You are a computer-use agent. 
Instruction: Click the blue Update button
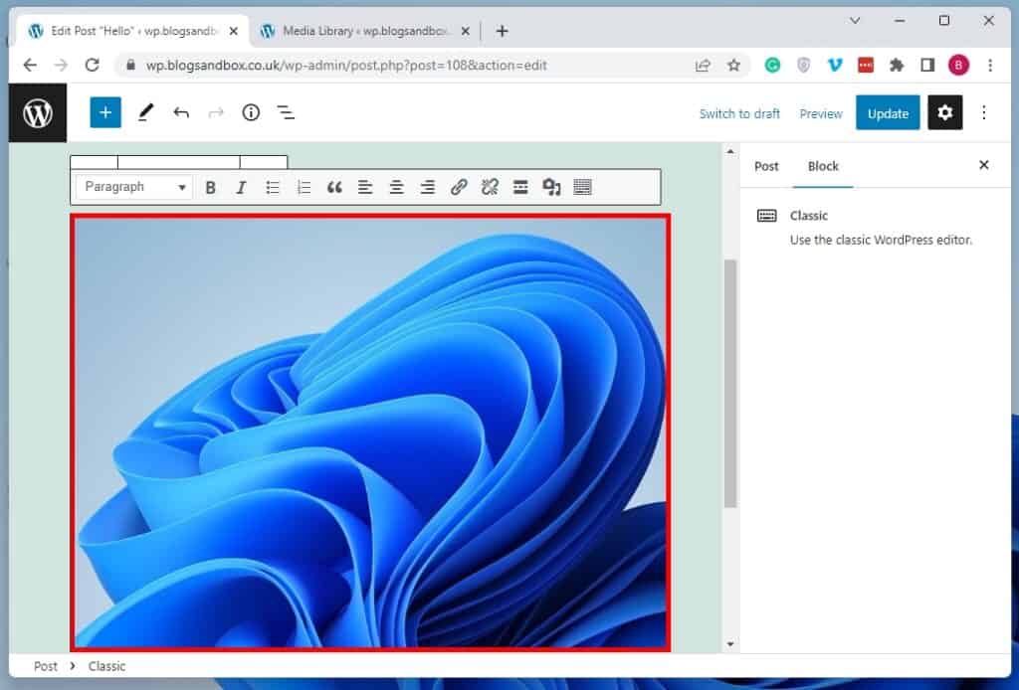[888, 113]
